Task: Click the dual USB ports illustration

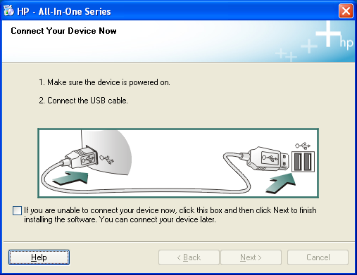Action: (x=303, y=162)
